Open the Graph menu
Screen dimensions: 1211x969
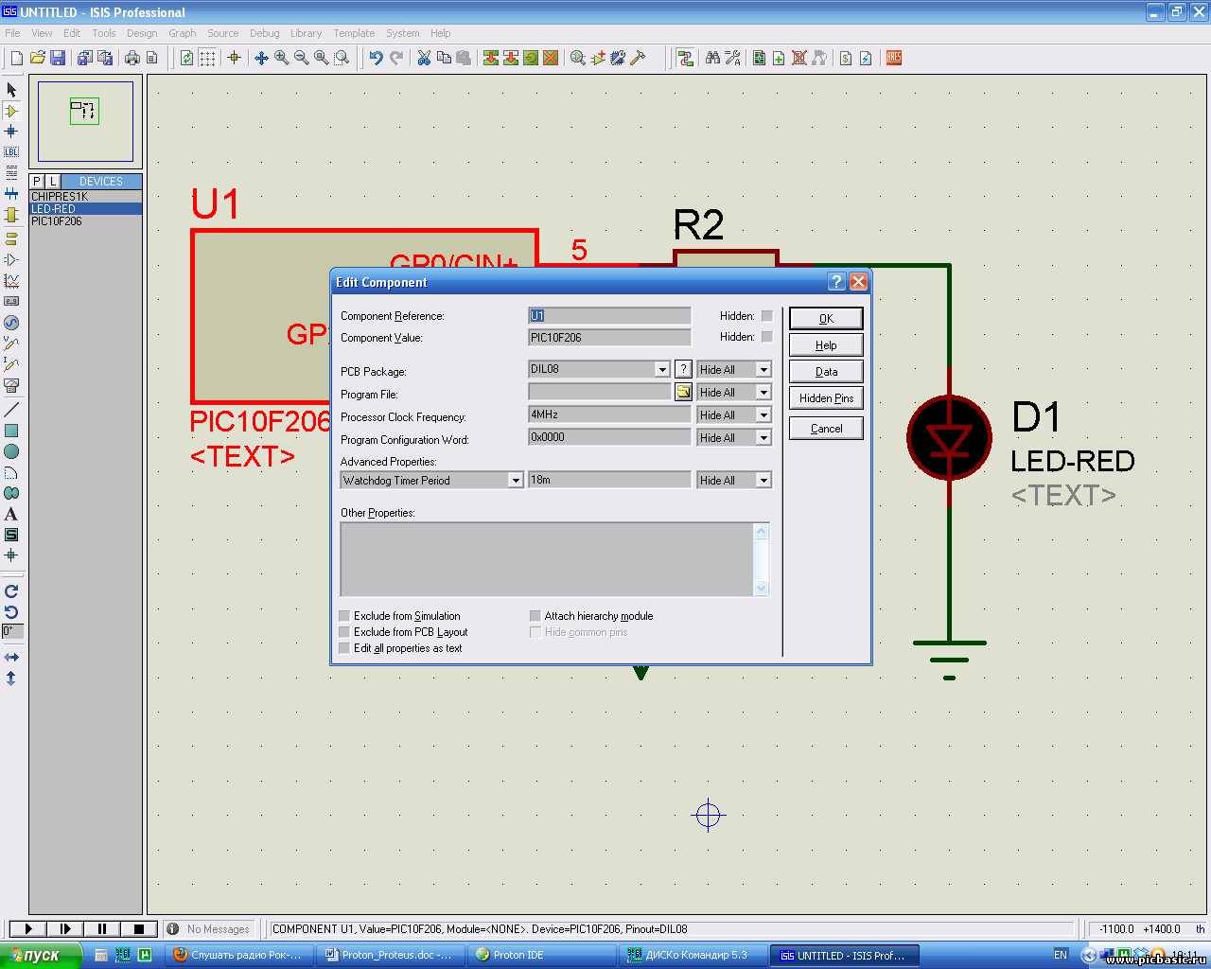(x=183, y=33)
